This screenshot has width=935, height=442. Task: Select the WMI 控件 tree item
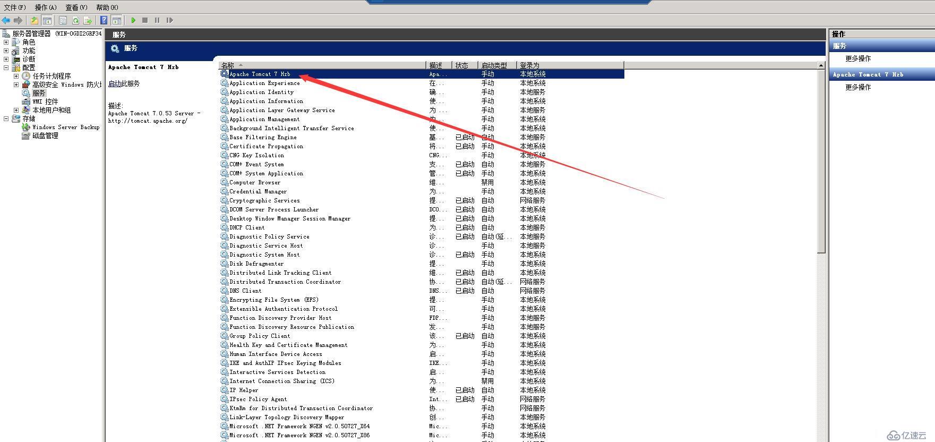[45, 101]
